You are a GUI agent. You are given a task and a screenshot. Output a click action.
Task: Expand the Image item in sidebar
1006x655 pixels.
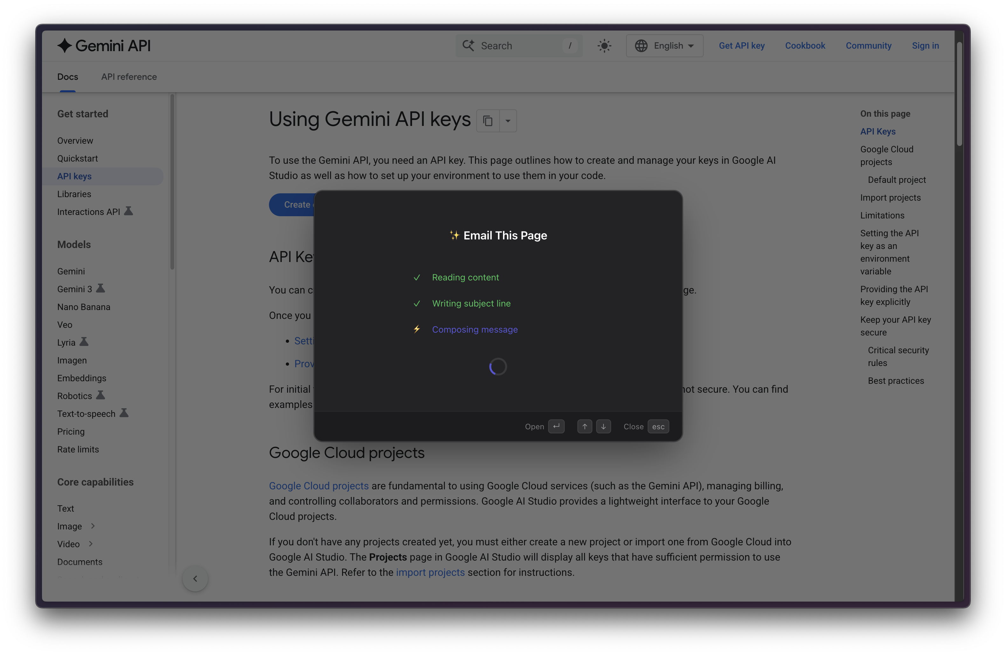[93, 526]
